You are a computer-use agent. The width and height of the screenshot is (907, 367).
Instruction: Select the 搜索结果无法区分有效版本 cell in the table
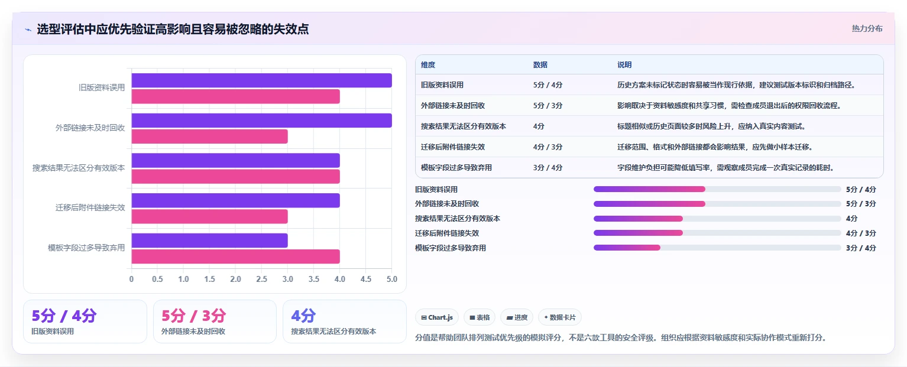[464, 126]
